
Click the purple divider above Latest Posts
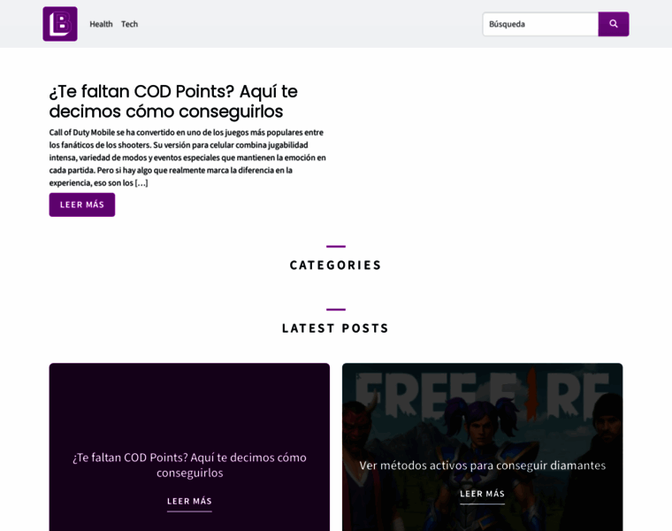pos(336,310)
